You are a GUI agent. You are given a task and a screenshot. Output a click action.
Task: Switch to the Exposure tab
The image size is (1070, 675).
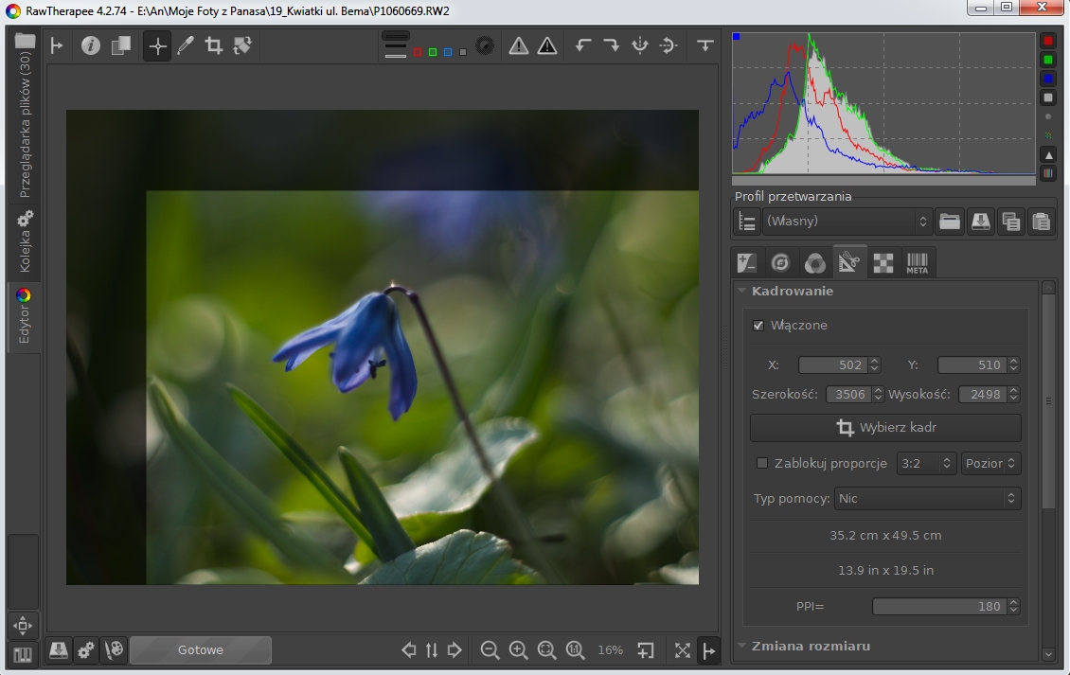point(748,263)
